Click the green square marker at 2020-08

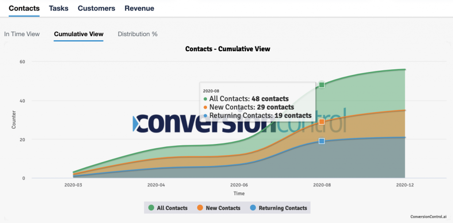[x=322, y=85]
